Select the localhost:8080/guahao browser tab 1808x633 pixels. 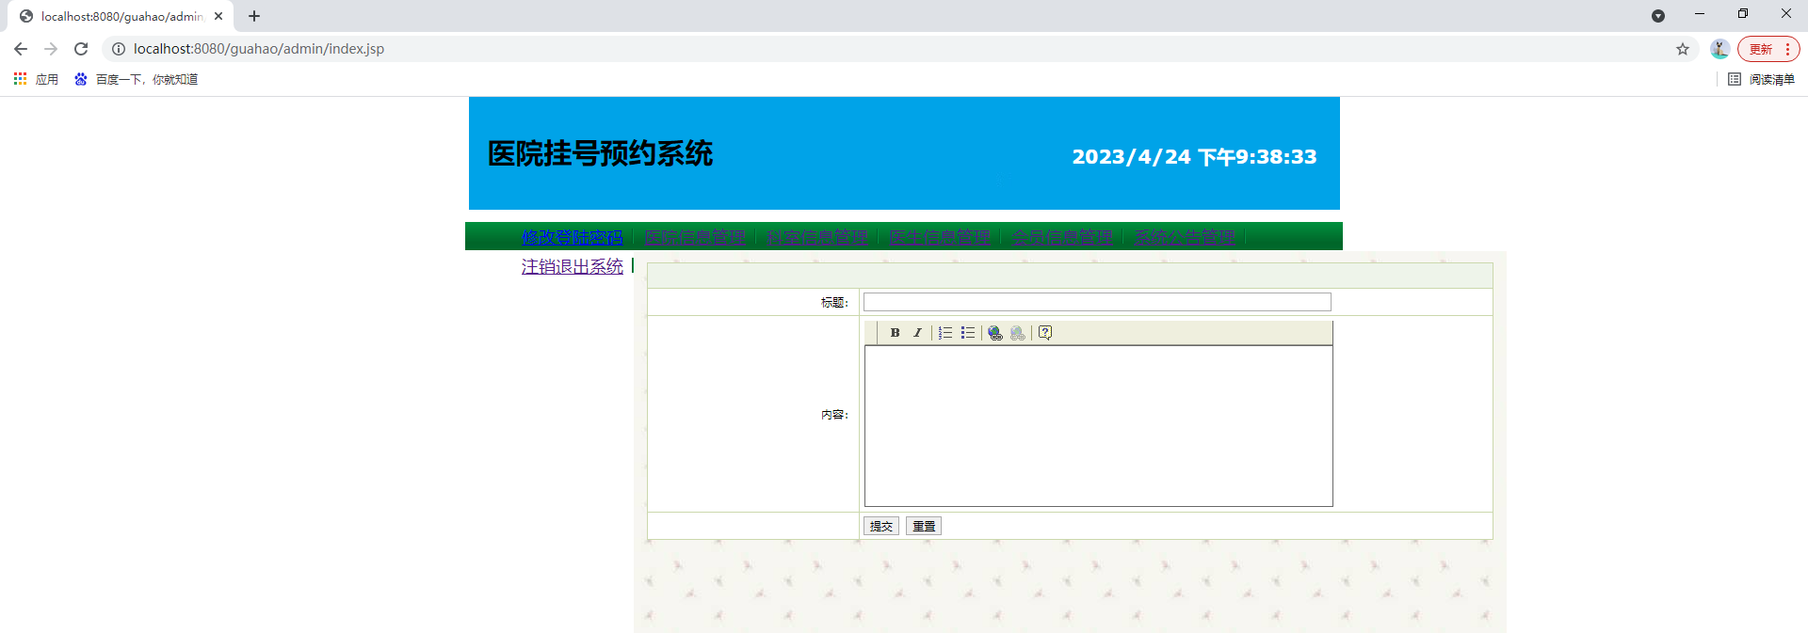coord(121,16)
